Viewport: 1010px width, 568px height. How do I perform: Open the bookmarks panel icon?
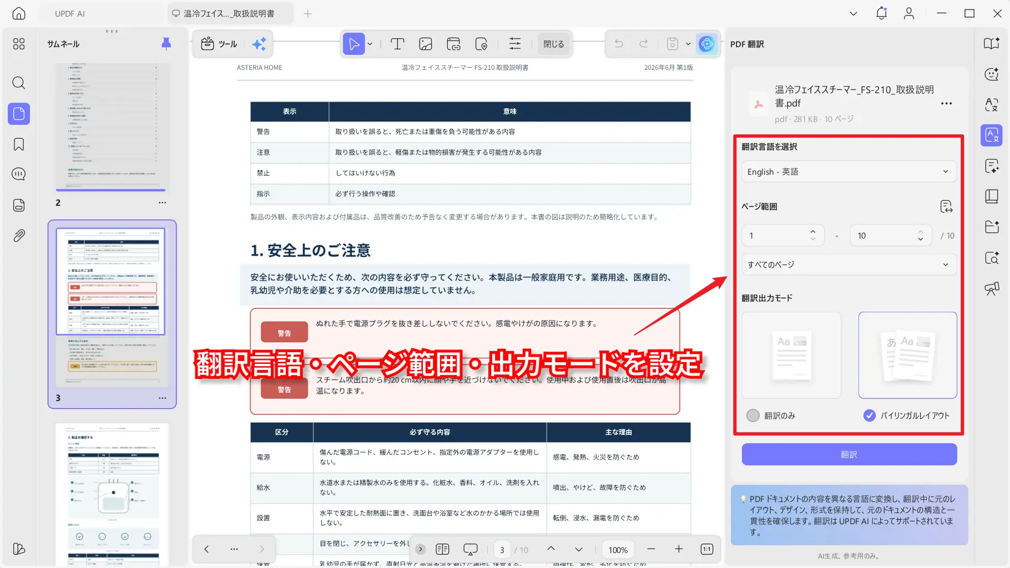(19, 144)
